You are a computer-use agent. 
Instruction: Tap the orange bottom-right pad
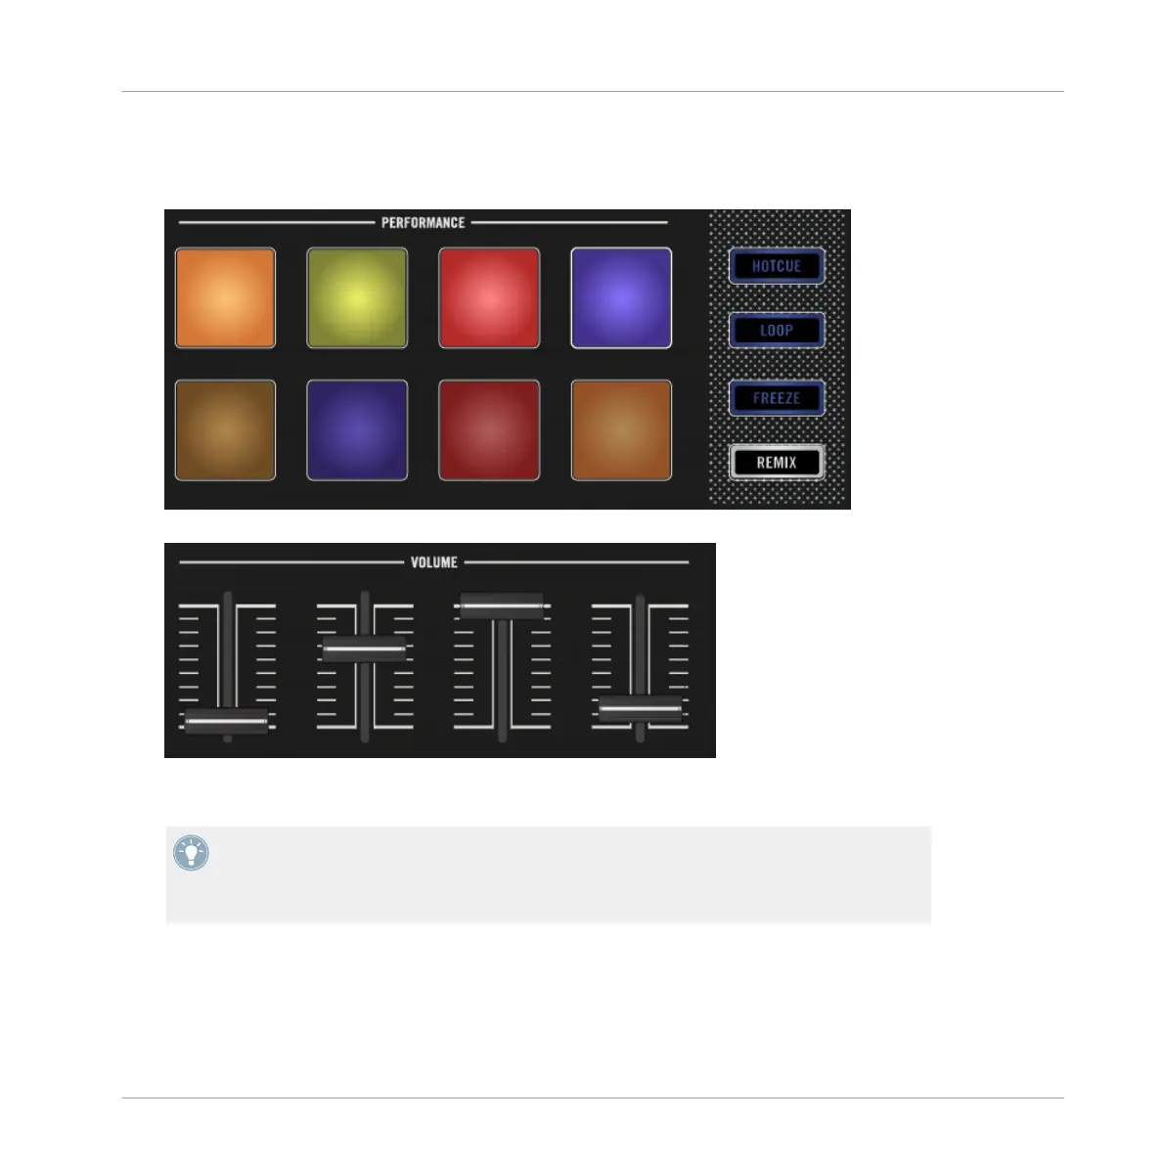click(x=621, y=430)
